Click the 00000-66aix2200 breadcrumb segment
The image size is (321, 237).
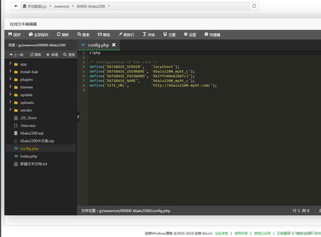[x=91, y=6]
